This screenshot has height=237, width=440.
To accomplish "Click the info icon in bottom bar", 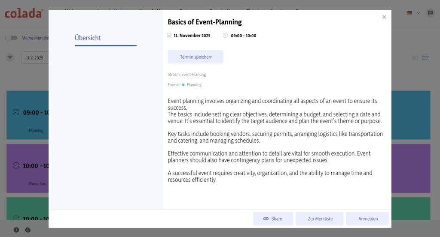I will coord(16,230).
